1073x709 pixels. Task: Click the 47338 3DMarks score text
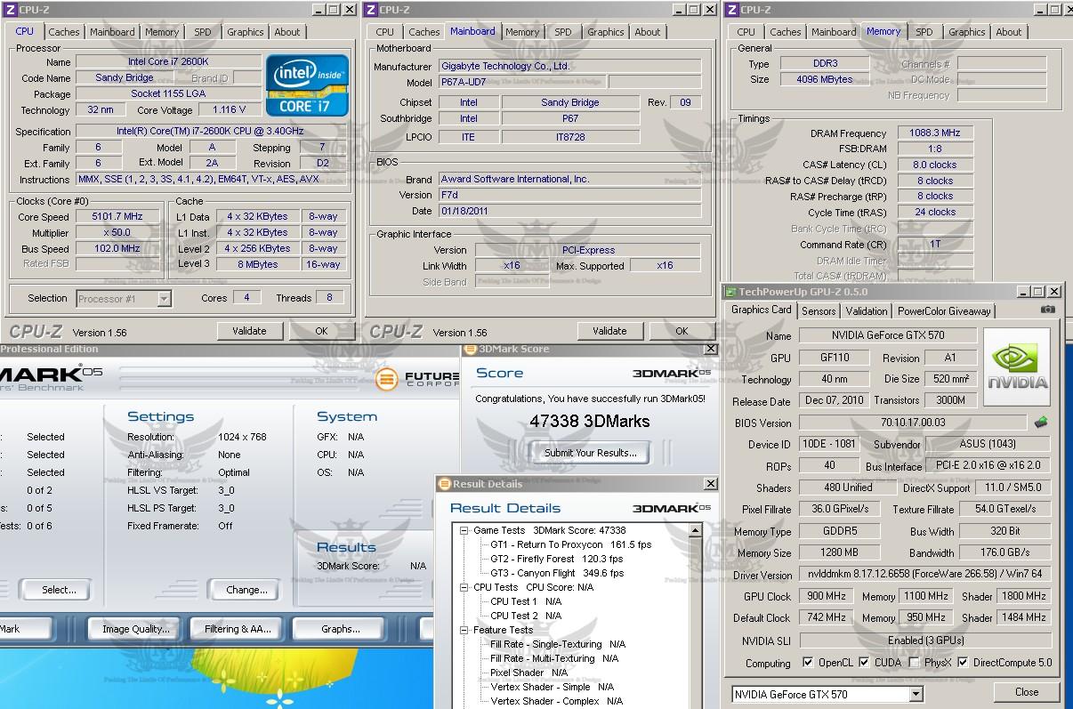coord(591,422)
